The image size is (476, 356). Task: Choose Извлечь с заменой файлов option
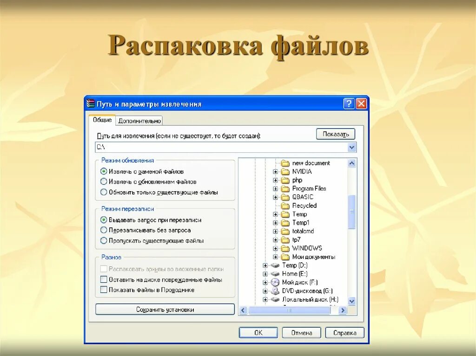[104, 171]
